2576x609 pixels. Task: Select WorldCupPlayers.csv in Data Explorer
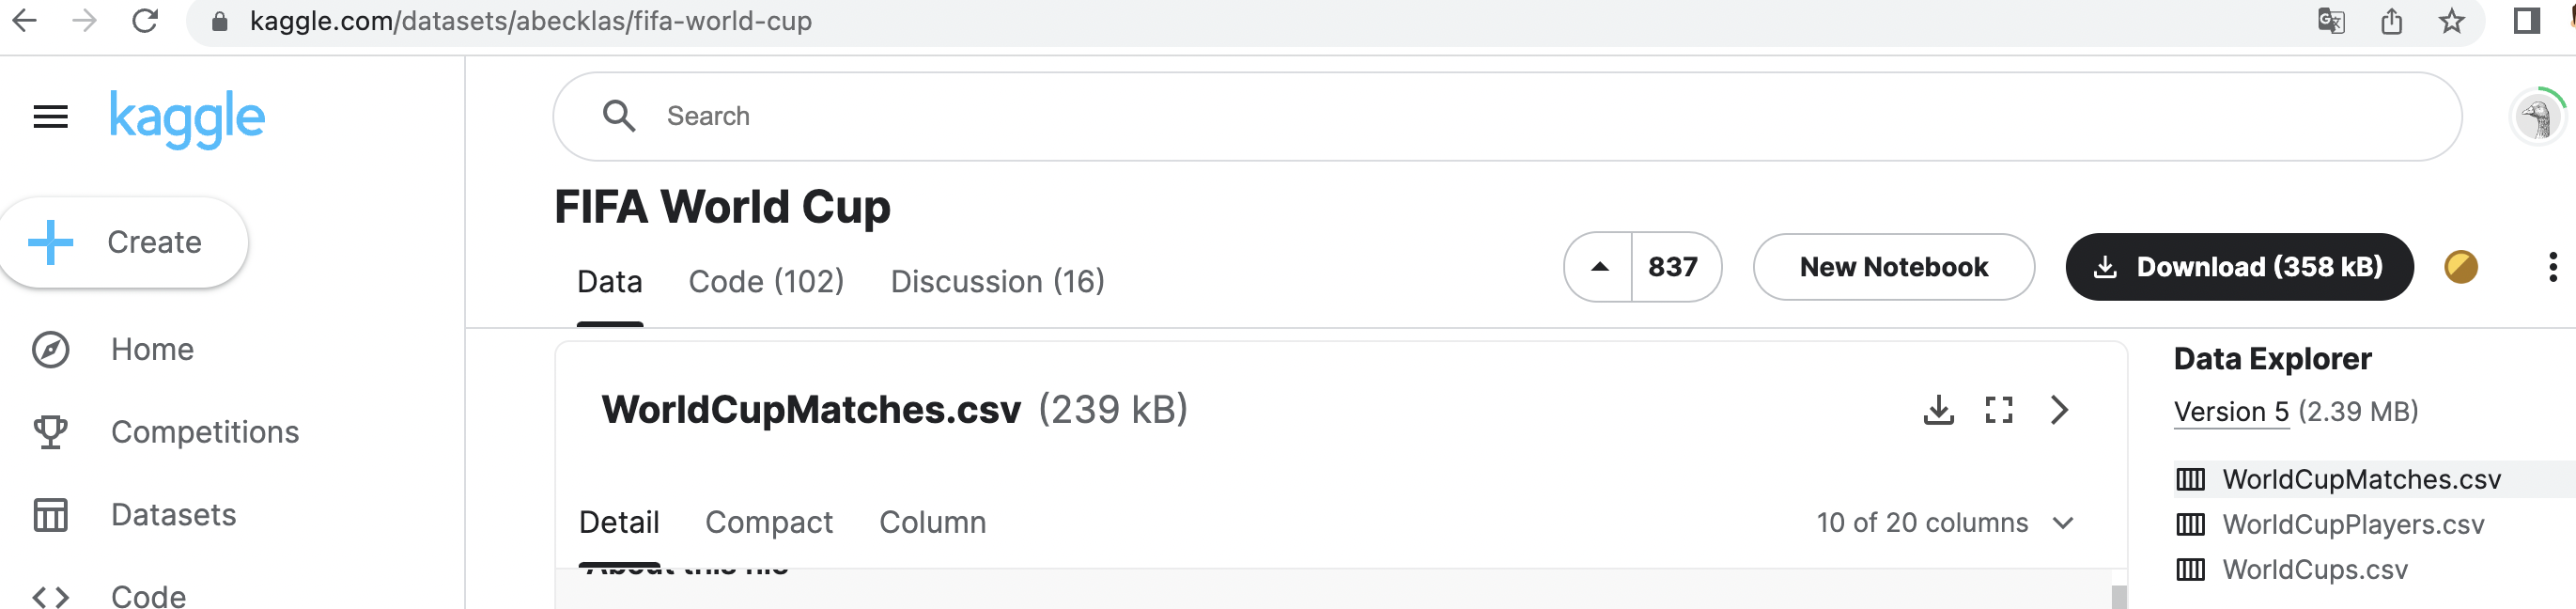[x=2352, y=525]
